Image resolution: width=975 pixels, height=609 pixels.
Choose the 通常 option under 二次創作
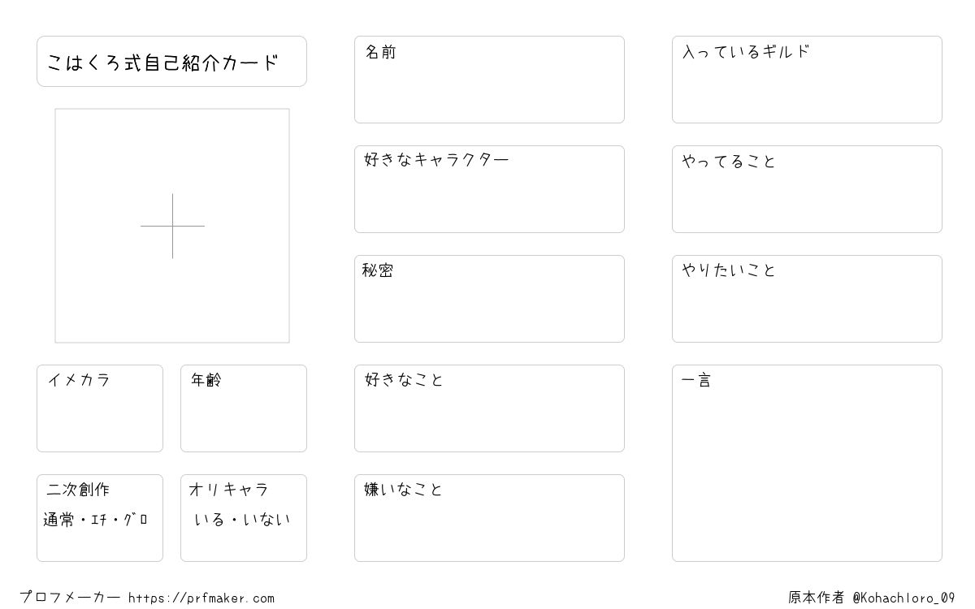click(x=59, y=520)
